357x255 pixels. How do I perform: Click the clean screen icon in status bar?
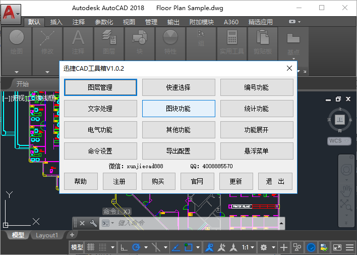(x=337, y=247)
